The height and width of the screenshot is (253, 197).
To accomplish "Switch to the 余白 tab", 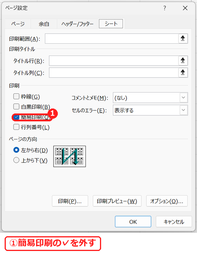I will click(44, 24).
